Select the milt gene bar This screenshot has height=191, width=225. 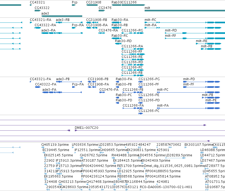pos(185,11)
